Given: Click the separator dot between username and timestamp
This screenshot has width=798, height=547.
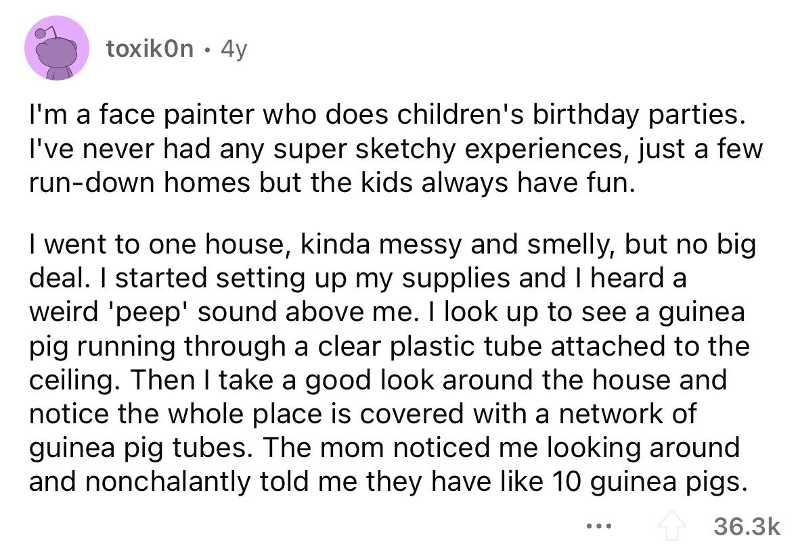Looking at the screenshot, I should [x=207, y=49].
